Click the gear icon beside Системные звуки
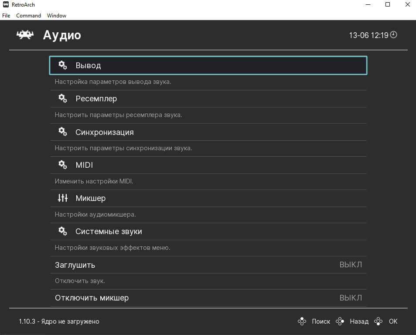 (x=63, y=231)
